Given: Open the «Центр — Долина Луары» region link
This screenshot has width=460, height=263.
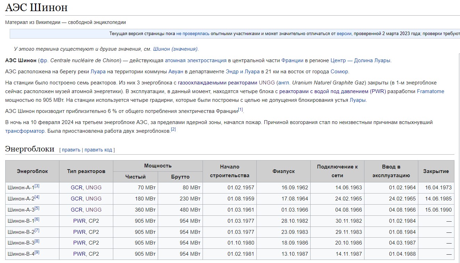Looking at the screenshot, I should [x=361, y=60].
